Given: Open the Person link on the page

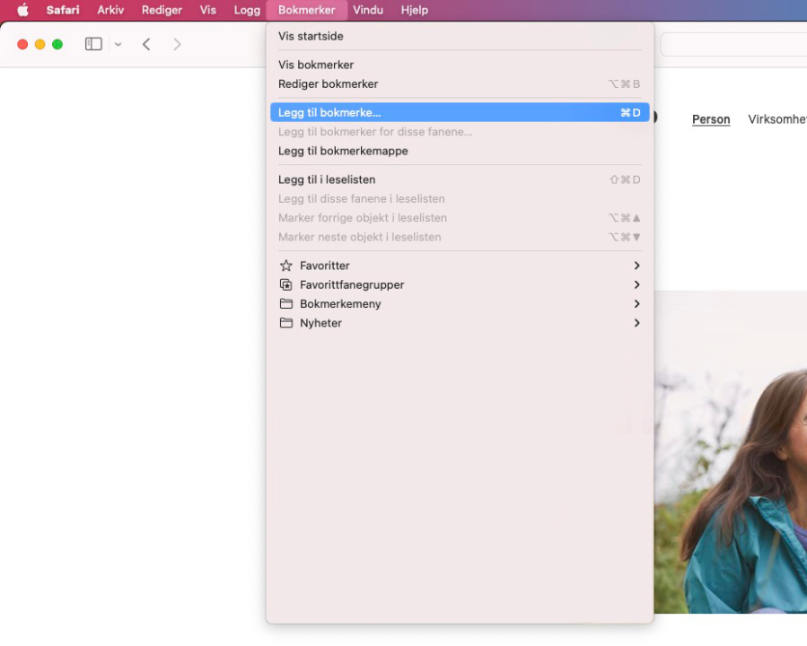Looking at the screenshot, I should (711, 119).
